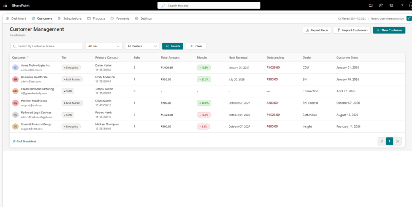The image size is (412, 207).
Task: Expand the All Dealers dropdown
Action: point(142,46)
